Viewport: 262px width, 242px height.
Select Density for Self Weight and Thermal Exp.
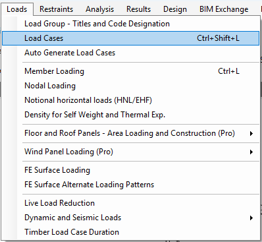coord(130,115)
